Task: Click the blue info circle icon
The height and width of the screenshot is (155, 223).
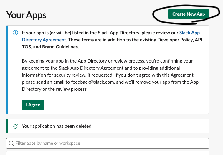Action: [x=15, y=33]
